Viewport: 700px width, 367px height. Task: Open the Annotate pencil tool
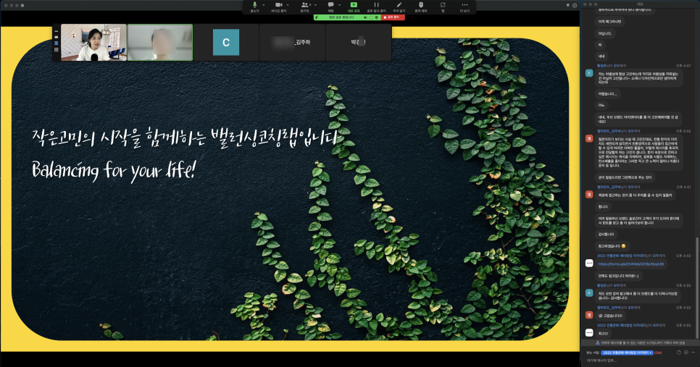tap(399, 5)
